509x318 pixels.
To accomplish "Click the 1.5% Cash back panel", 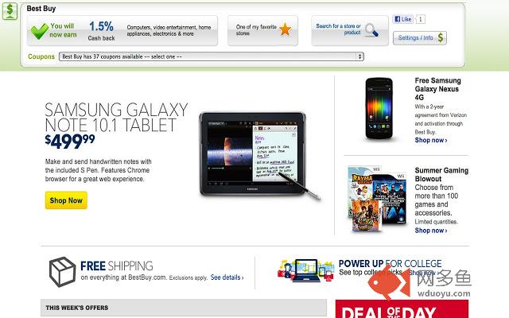I will [x=122, y=31].
